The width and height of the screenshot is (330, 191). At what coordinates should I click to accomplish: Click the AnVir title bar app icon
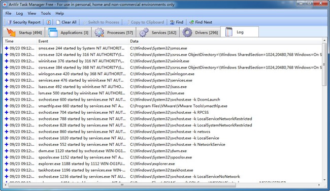tap(5, 4)
